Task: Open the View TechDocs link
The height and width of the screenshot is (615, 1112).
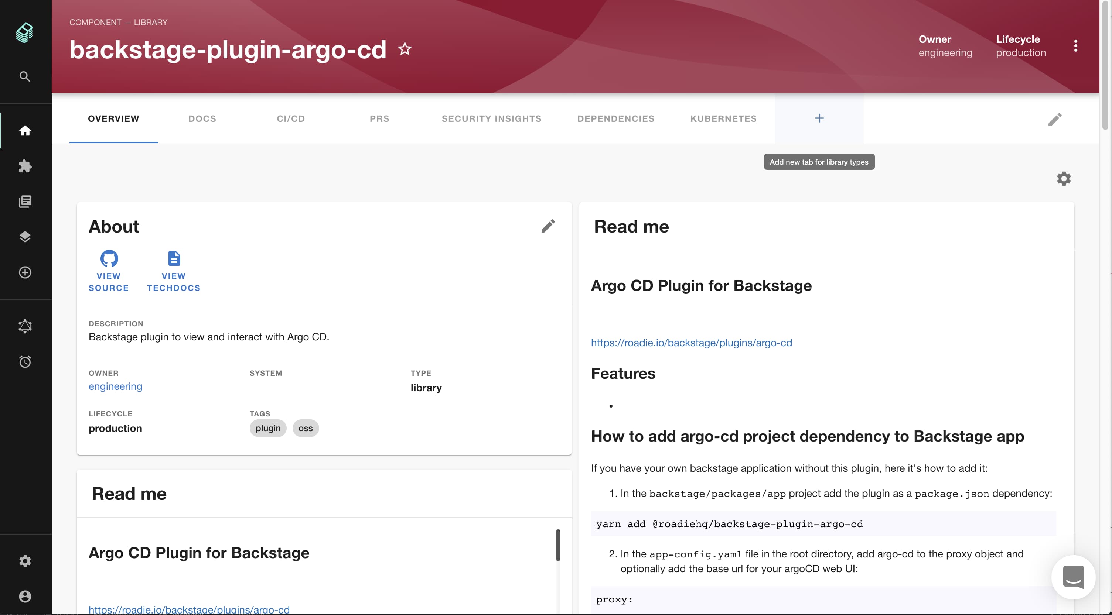Action: point(174,271)
